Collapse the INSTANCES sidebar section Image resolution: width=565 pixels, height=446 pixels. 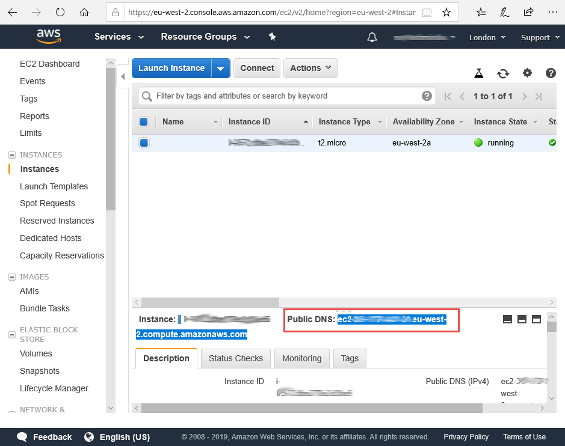[12, 155]
